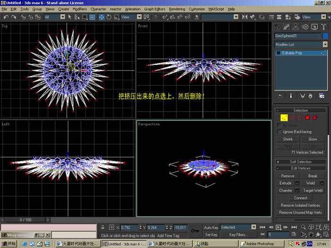Open the File menu
This screenshot has width=331, height=248.
4,9
